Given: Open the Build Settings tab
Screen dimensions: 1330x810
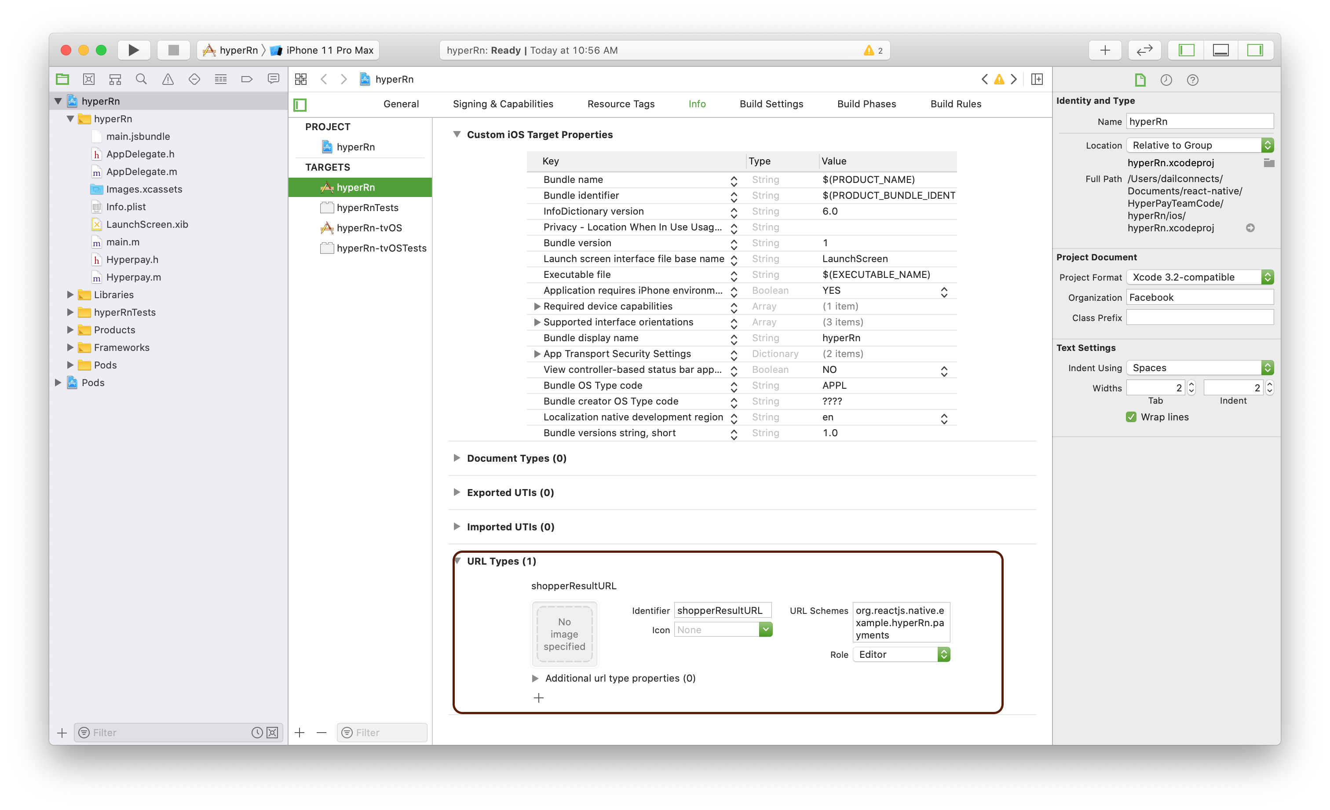Looking at the screenshot, I should [x=771, y=104].
